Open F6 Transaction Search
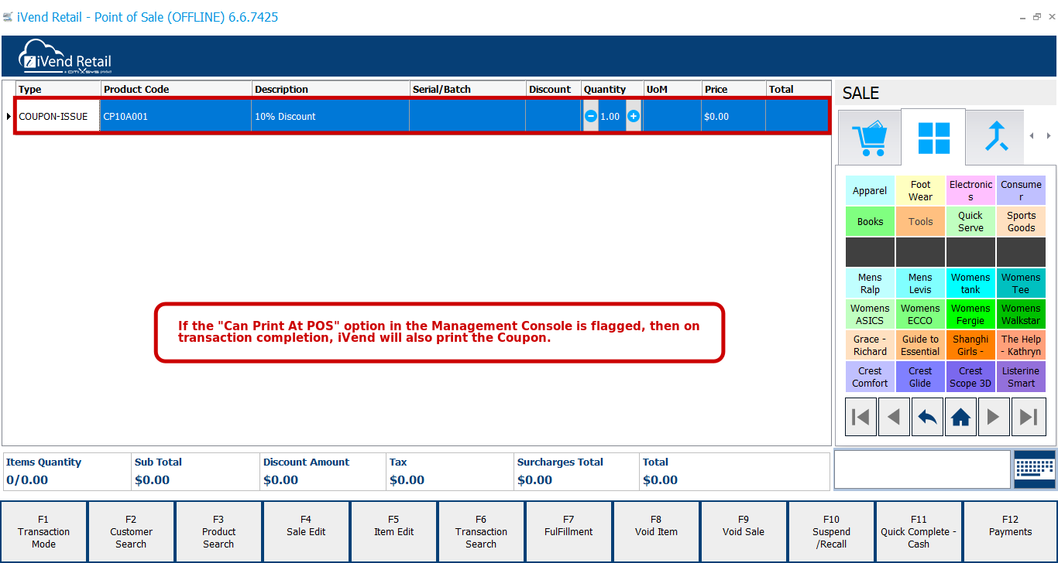The image size is (1058, 563). (x=481, y=531)
